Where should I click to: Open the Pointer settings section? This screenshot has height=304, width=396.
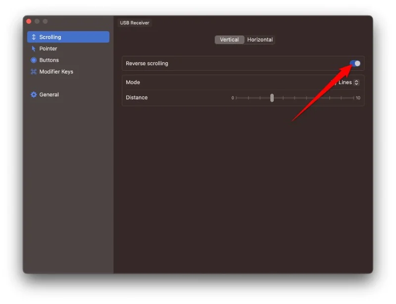pos(68,48)
